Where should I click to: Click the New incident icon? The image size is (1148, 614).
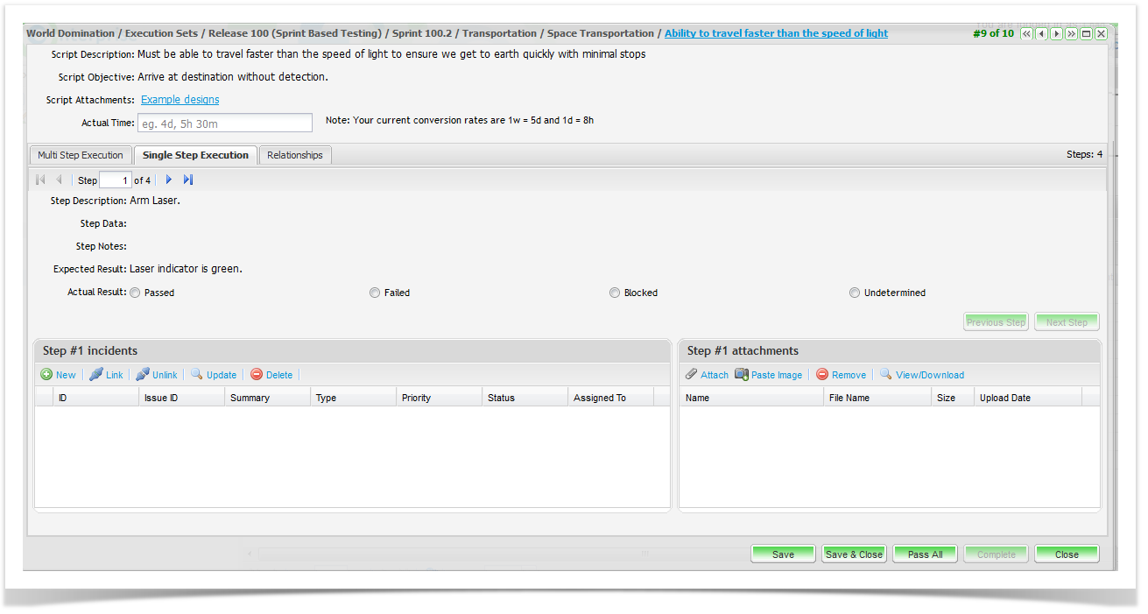coord(47,375)
